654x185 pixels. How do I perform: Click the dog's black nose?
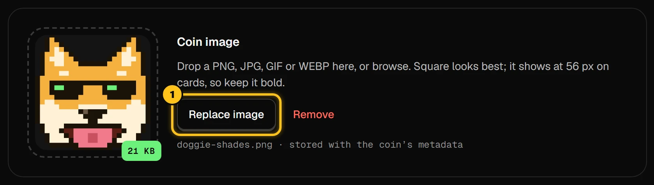93,114
